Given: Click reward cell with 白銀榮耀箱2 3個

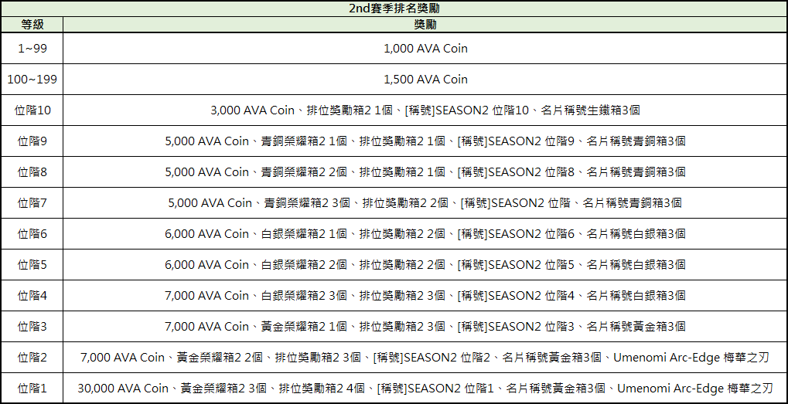Looking at the screenshot, I should [425, 295].
